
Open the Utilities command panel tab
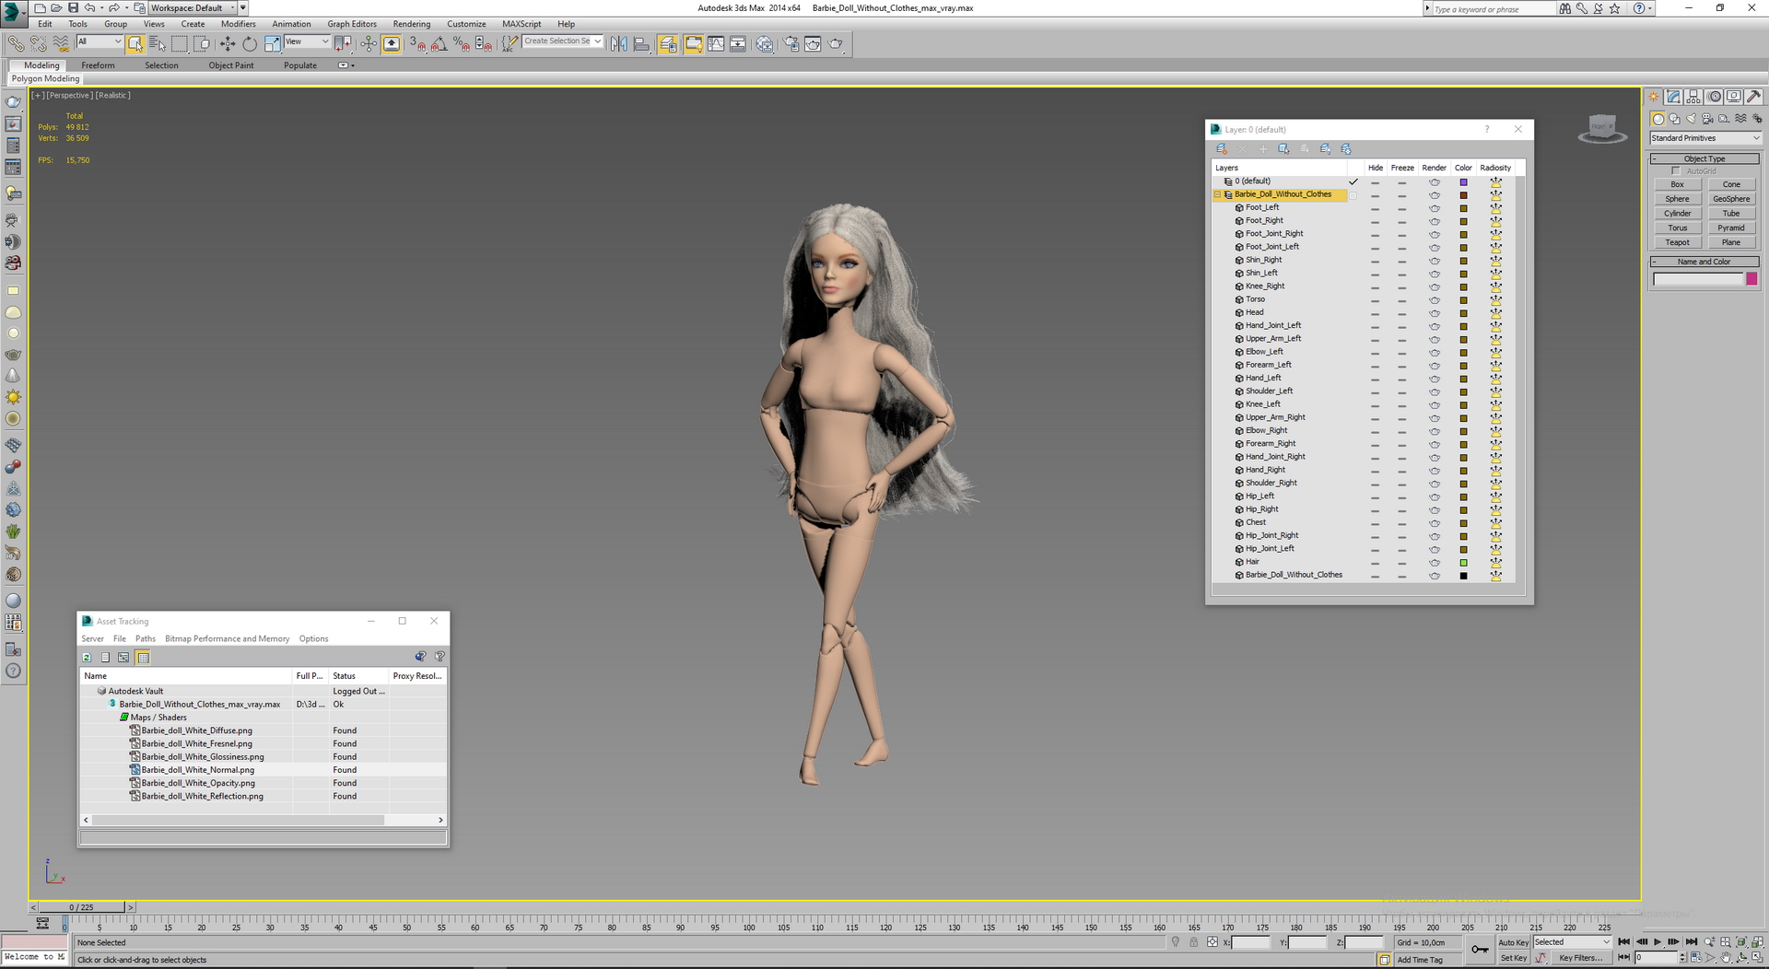coord(1753,96)
